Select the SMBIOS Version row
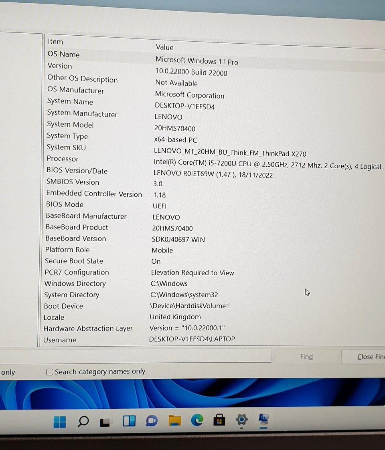This screenshot has height=450, width=385. (x=73, y=182)
